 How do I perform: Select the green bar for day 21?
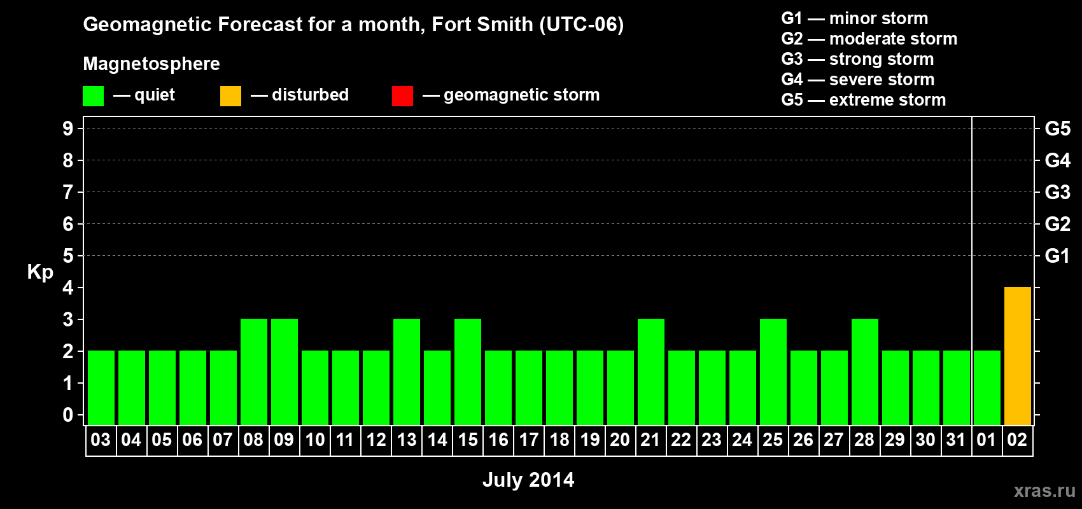[650, 372]
